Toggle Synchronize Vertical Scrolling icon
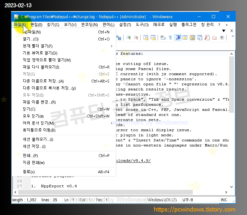247x215 pixels. click(x=146, y=38)
